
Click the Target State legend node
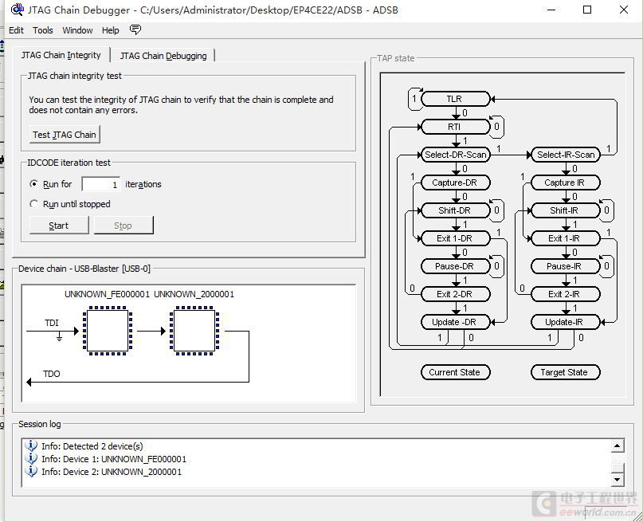coord(565,372)
